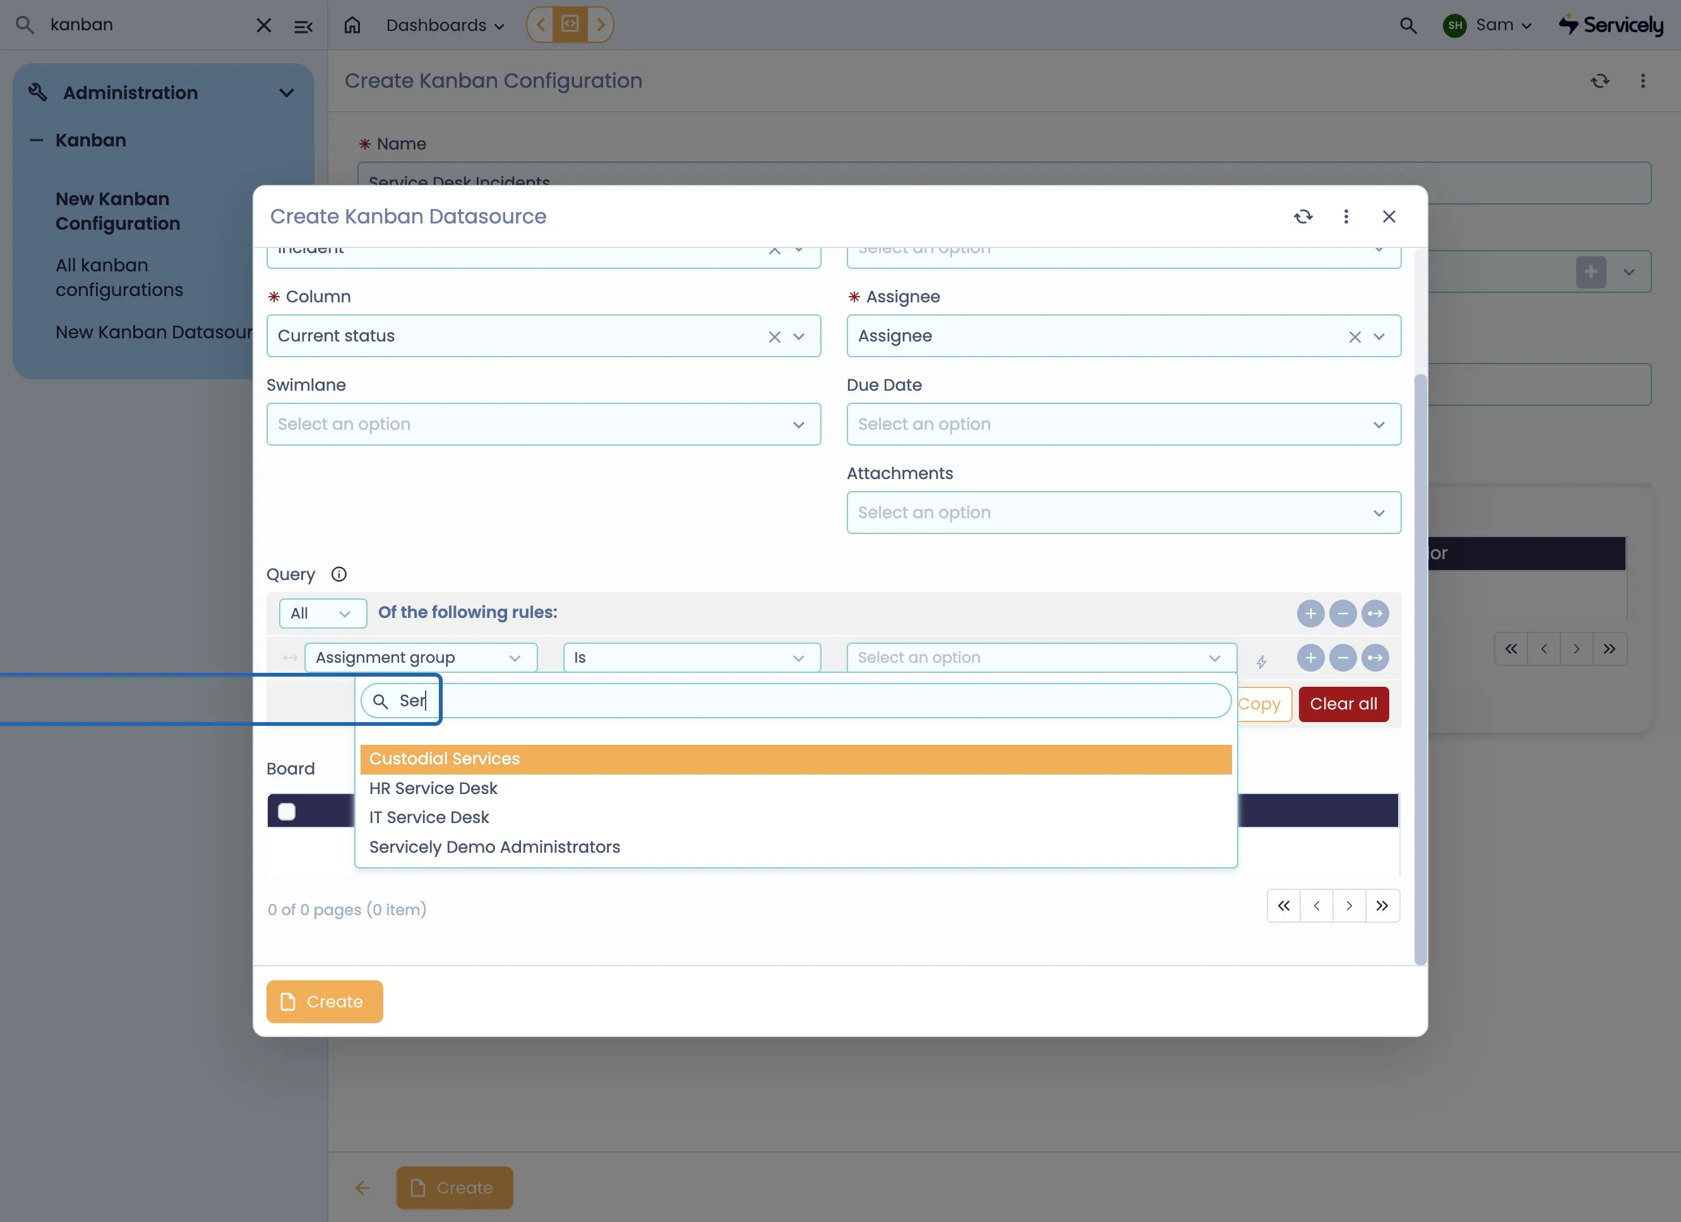Show Query help info icon
This screenshot has height=1222, width=1681.
338,574
